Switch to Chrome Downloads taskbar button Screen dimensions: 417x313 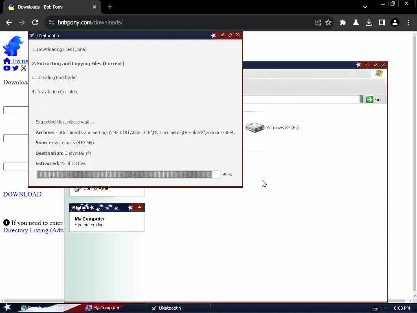pos(46,308)
